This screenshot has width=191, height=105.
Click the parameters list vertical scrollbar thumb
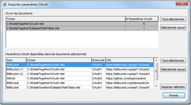[x=156, y=71]
